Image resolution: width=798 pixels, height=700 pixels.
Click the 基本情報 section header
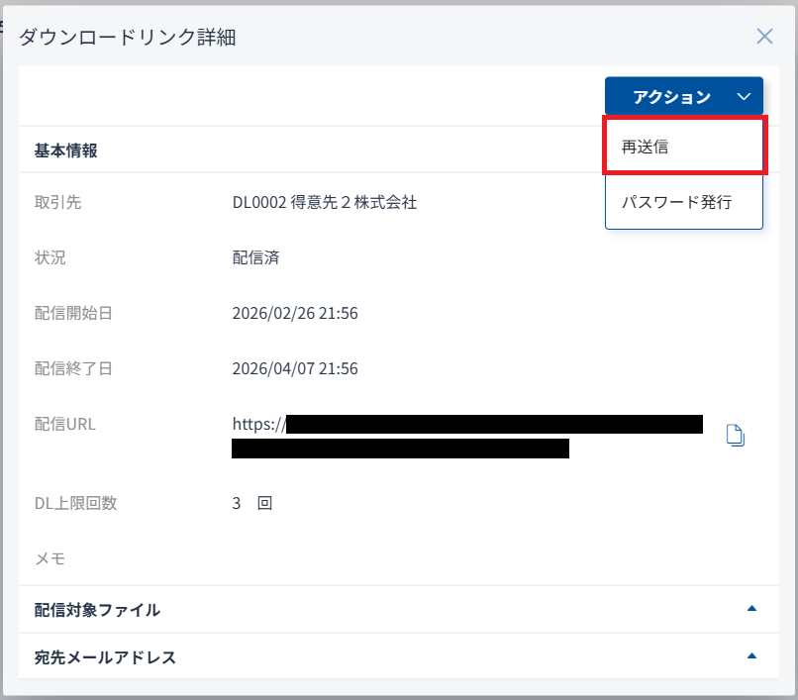tap(66, 150)
